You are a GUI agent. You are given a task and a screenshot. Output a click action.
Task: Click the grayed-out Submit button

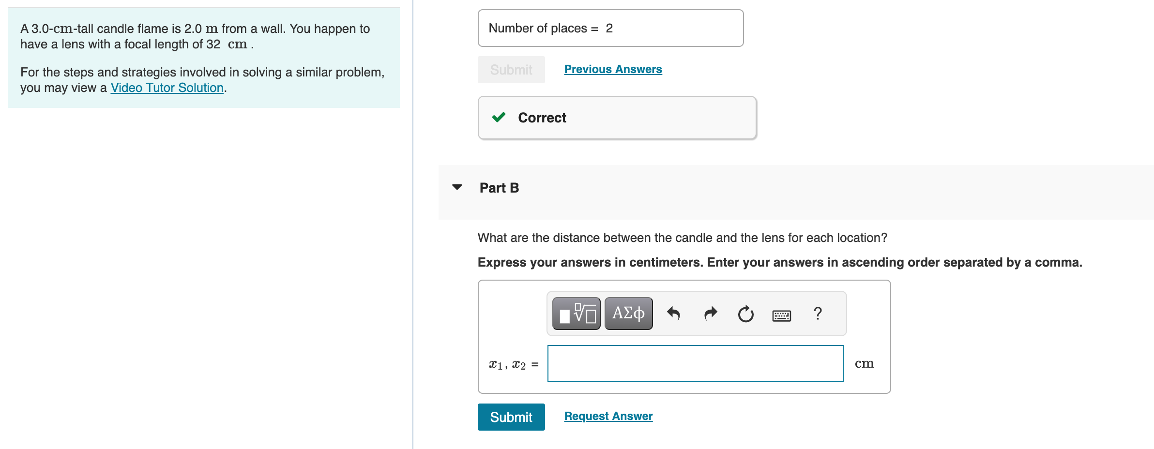[x=511, y=69]
